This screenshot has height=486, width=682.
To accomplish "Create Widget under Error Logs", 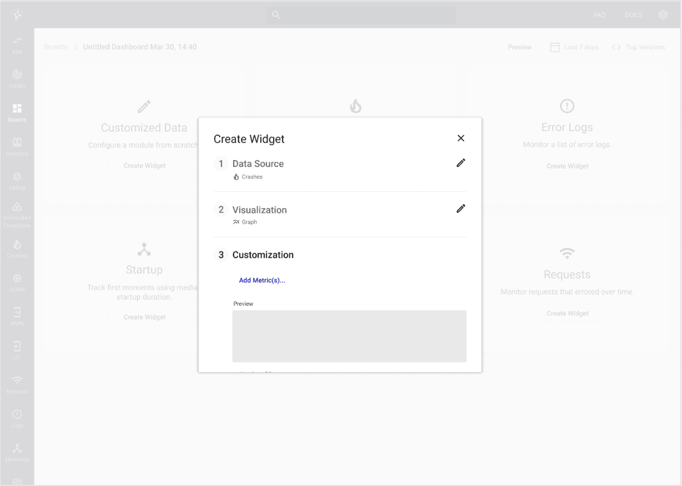I will [x=567, y=166].
